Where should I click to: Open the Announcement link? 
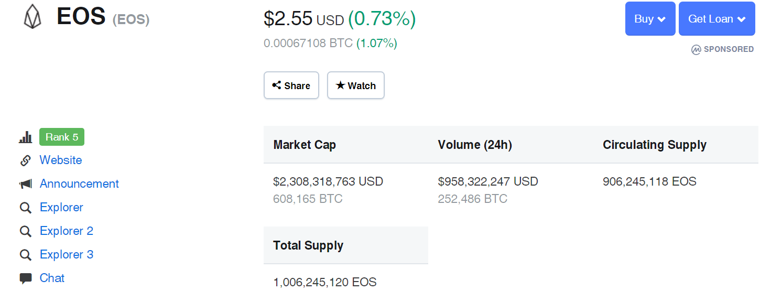tap(79, 184)
